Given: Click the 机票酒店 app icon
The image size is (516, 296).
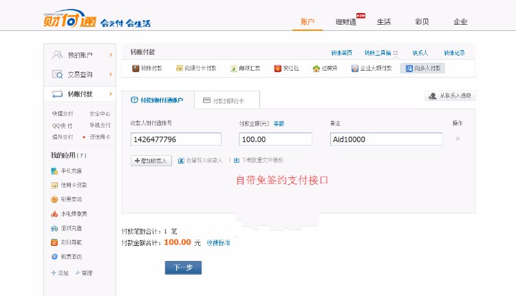Looking at the screenshot, I should (54, 257).
